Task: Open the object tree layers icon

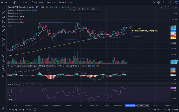Action: coord(3,108)
